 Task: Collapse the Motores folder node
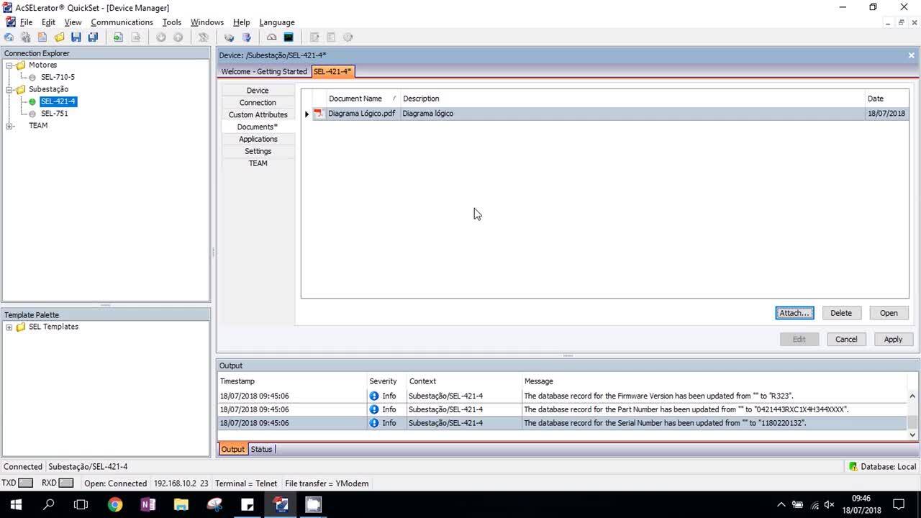pyautogui.click(x=9, y=65)
